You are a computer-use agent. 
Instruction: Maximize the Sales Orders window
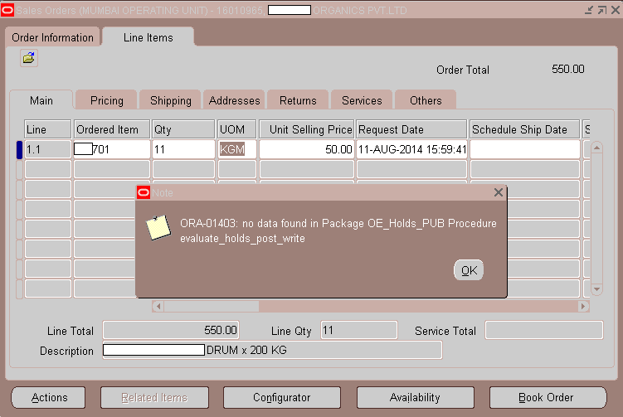pos(602,10)
